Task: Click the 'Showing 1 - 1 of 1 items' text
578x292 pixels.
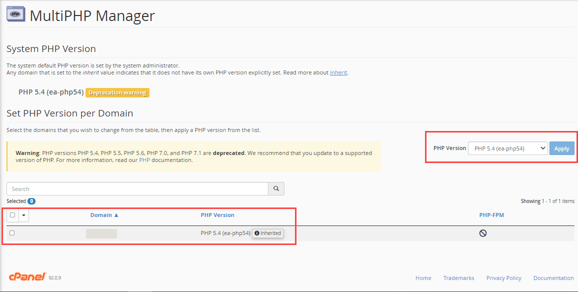Action: pyautogui.click(x=547, y=201)
